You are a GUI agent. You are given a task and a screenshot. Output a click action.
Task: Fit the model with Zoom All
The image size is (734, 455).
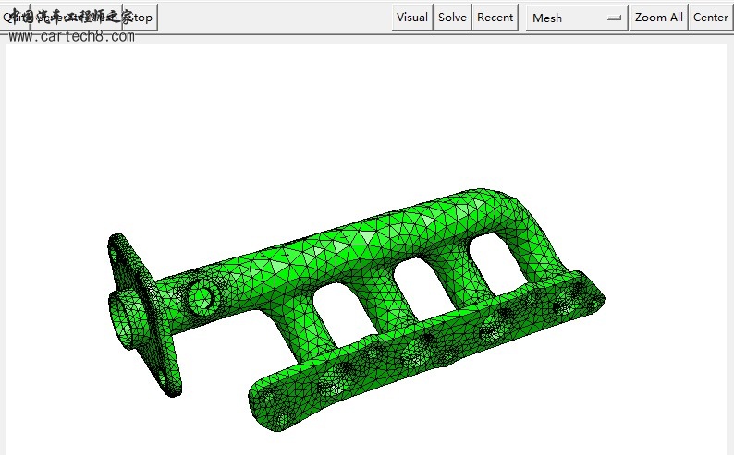click(x=658, y=18)
